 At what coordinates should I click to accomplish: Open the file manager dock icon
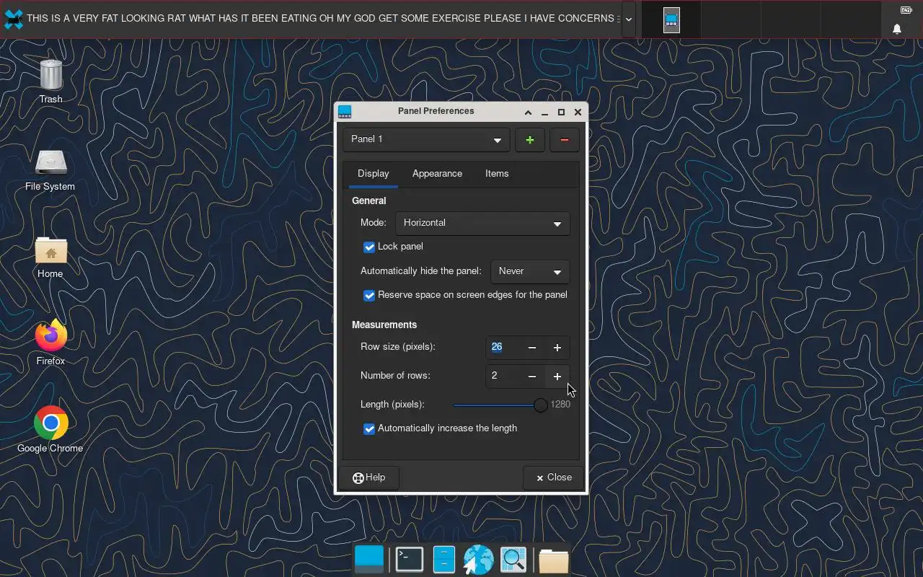click(444, 560)
